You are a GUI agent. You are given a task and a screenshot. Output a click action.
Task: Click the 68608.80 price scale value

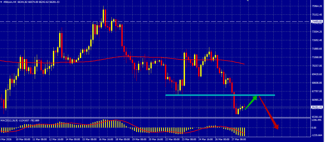pyautogui.click(x=317, y=83)
